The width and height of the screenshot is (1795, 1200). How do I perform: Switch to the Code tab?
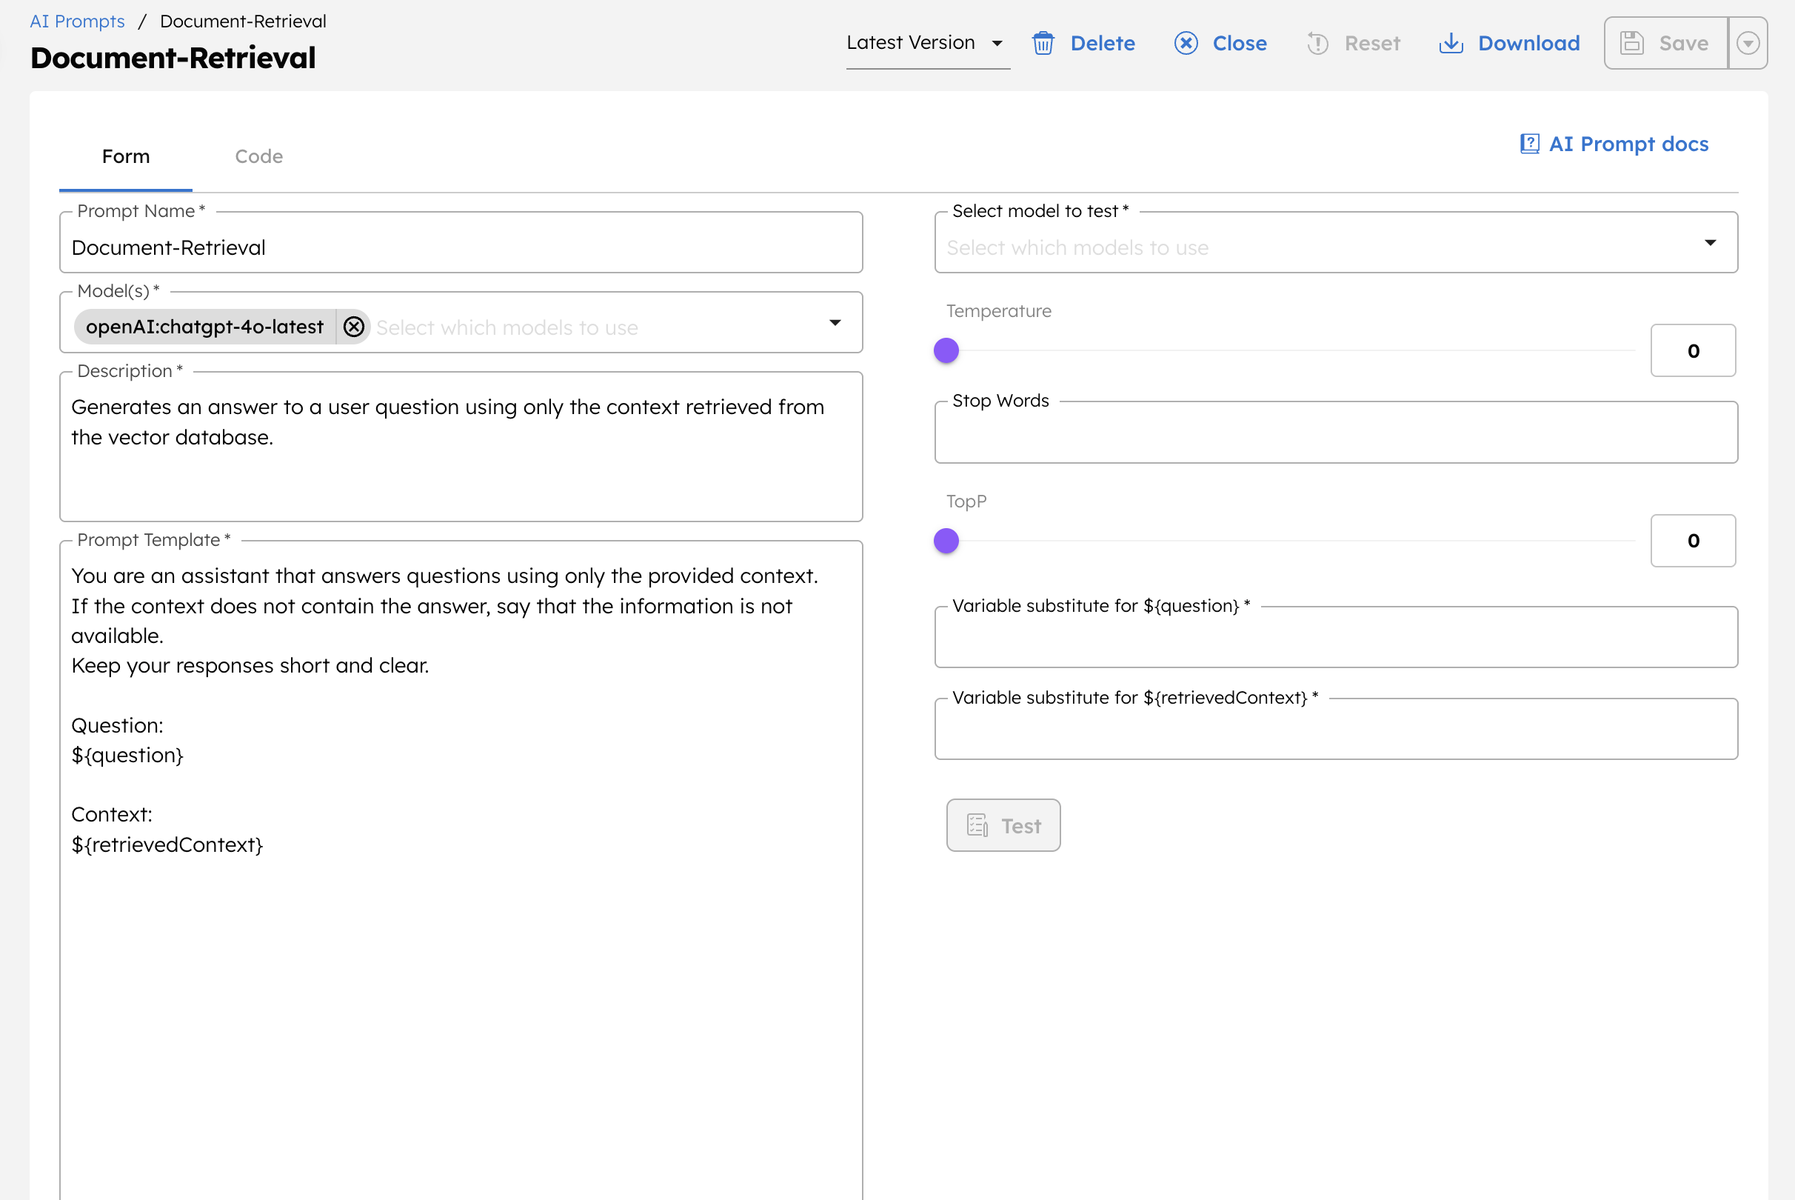click(x=258, y=156)
